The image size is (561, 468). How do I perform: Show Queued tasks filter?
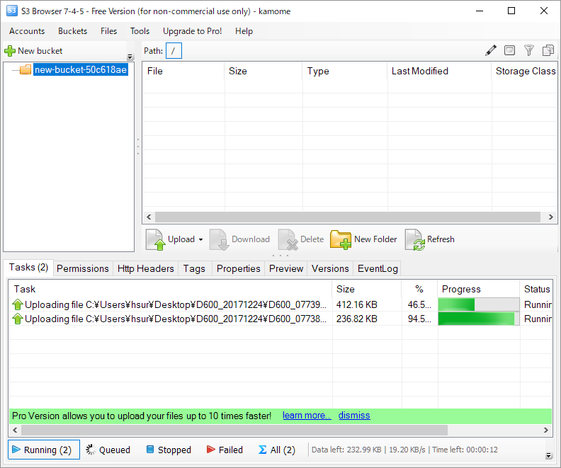[108, 450]
